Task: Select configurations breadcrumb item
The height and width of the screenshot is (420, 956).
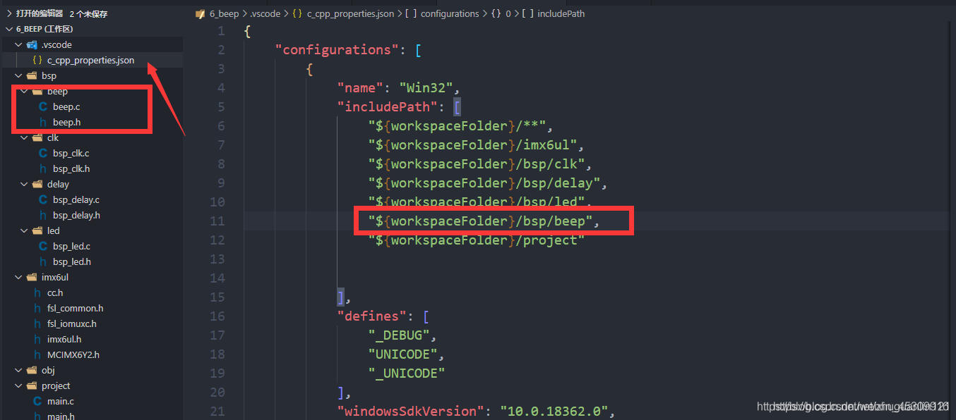Action: tap(449, 13)
